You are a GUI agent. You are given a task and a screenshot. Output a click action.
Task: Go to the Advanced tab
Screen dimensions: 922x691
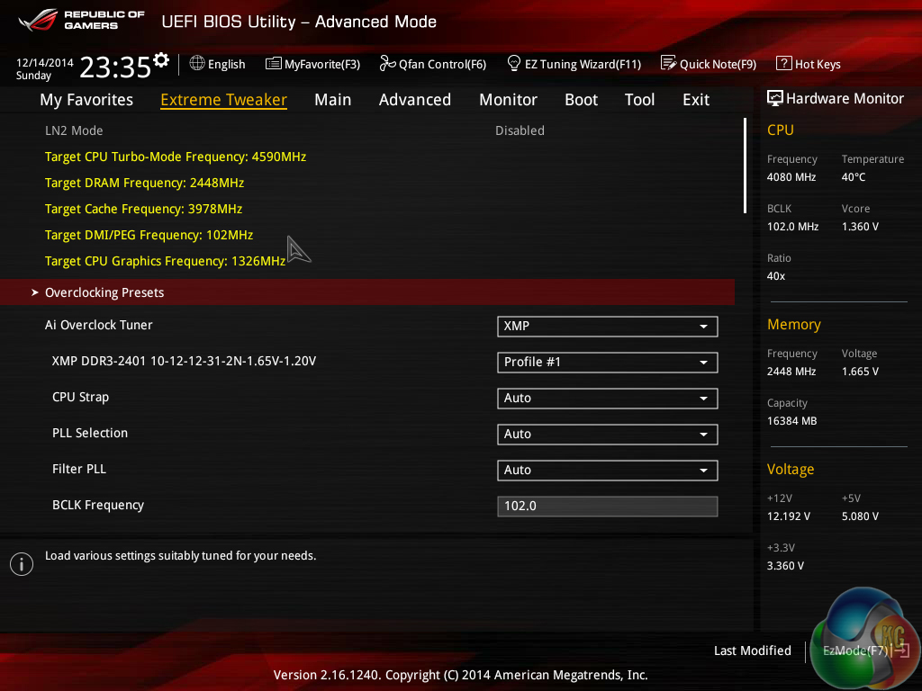pos(414,99)
